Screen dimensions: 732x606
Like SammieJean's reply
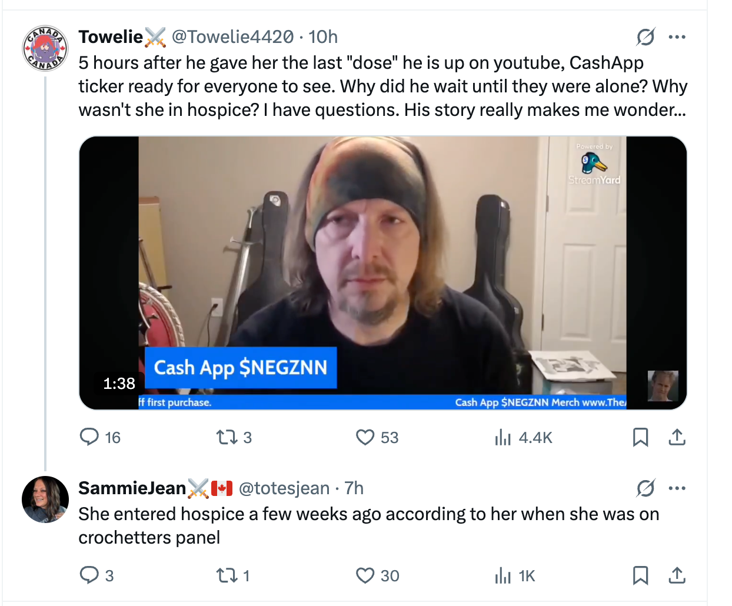pyautogui.click(x=365, y=575)
